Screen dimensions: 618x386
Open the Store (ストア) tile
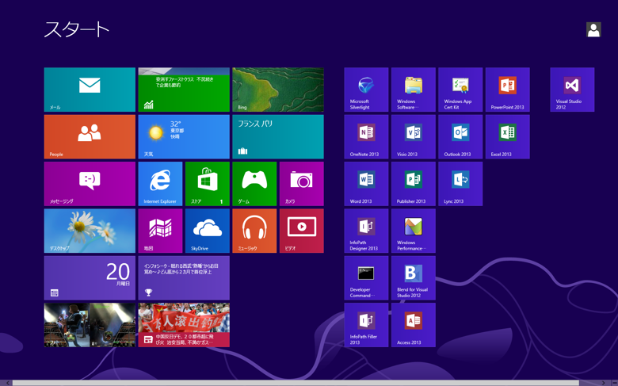208,184
